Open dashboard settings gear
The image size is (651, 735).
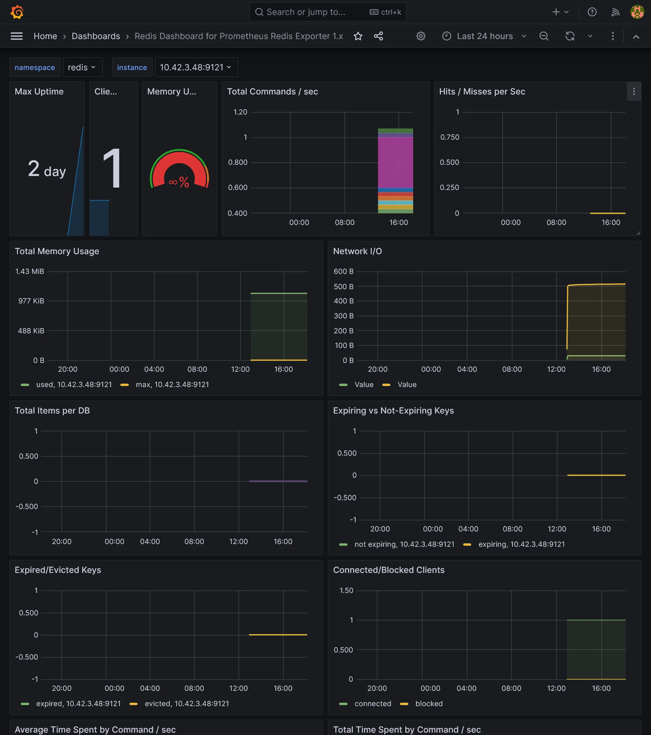[x=421, y=36]
